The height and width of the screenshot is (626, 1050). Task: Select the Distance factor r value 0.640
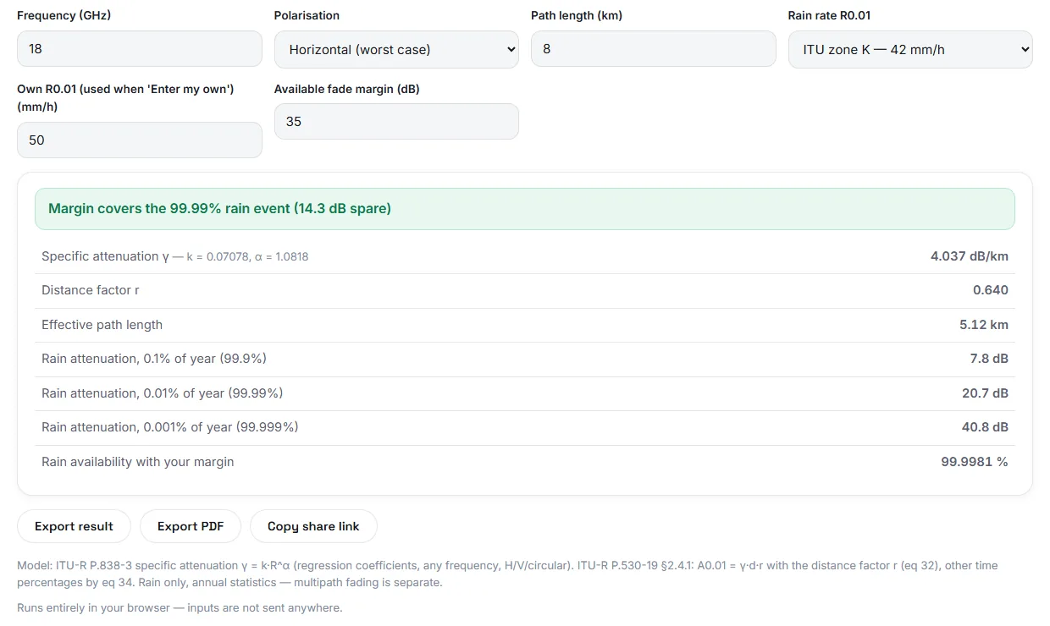pyautogui.click(x=991, y=290)
